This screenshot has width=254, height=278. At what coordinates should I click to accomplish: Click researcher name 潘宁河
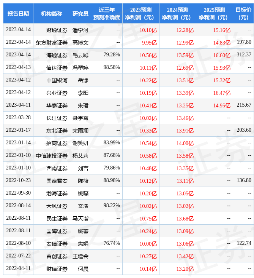coord(80,30)
